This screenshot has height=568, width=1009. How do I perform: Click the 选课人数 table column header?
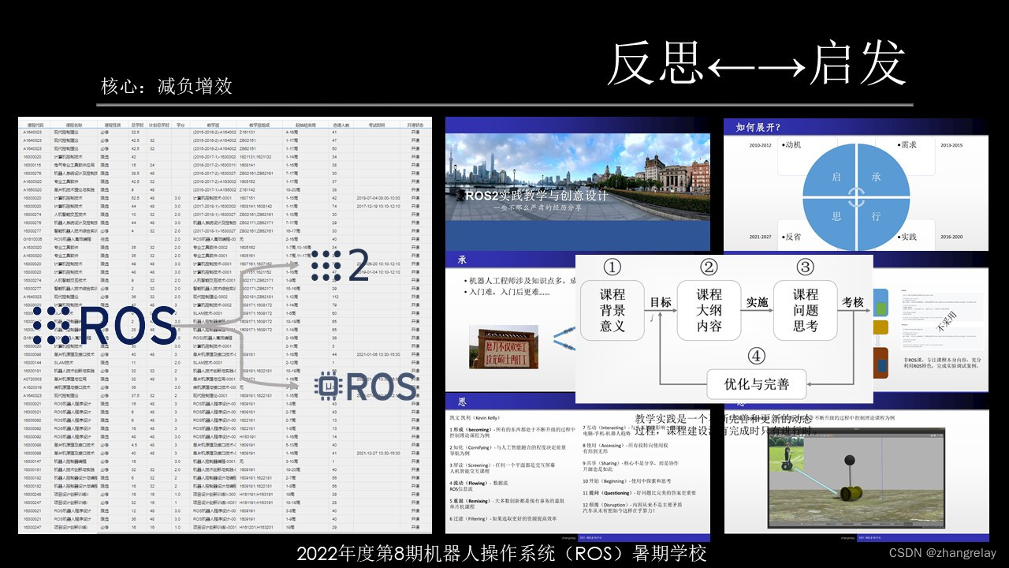point(341,125)
